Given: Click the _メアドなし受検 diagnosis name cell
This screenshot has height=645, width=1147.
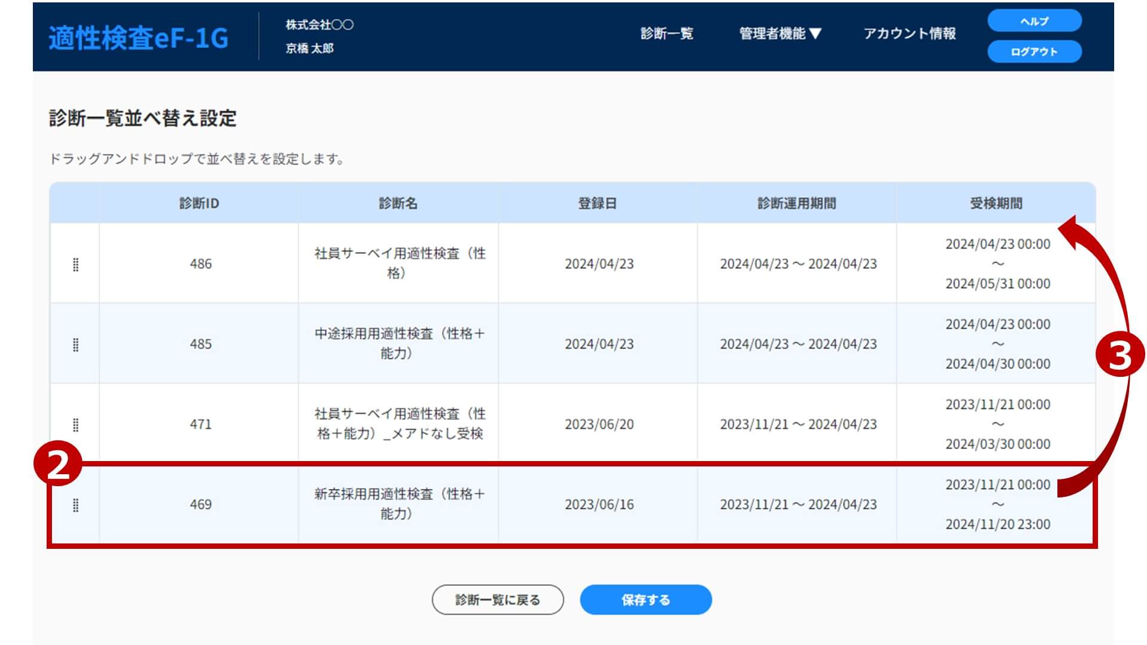Looking at the screenshot, I should pos(399,423).
